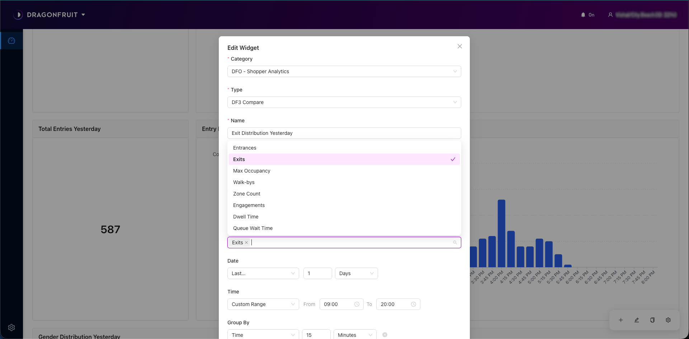Expand the Custom Range time dropdown
This screenshot has width=689, height=339.
(263, 304)
